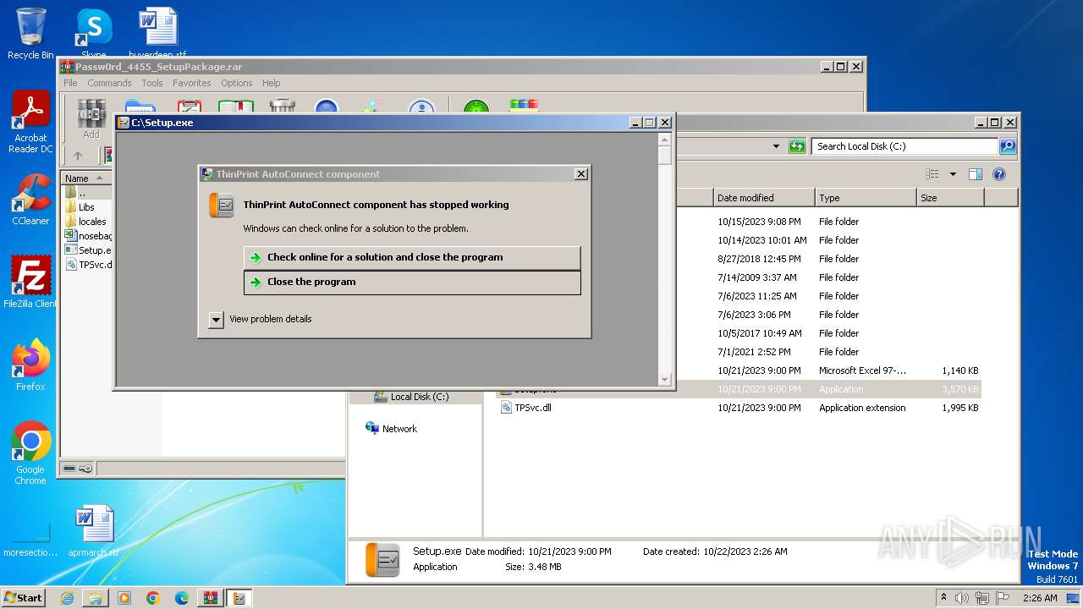Sort Explorer files by Size column
Viewport: 1083px width, 609px height.
(950, 198)
